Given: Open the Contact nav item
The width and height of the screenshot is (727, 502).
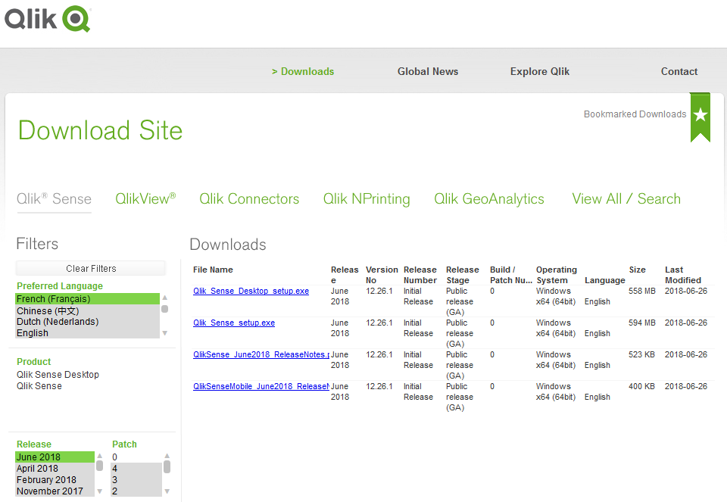Looking at the screenshot, I should tap(679, 71).
